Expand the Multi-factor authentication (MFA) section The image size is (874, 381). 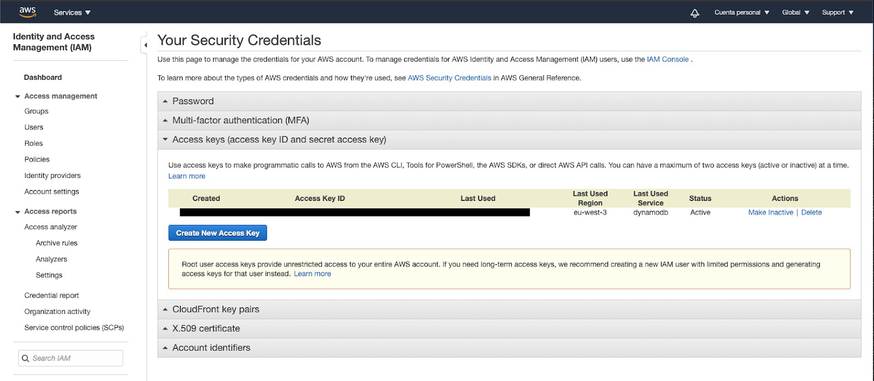pyautogui.click(x=509, y=120)
